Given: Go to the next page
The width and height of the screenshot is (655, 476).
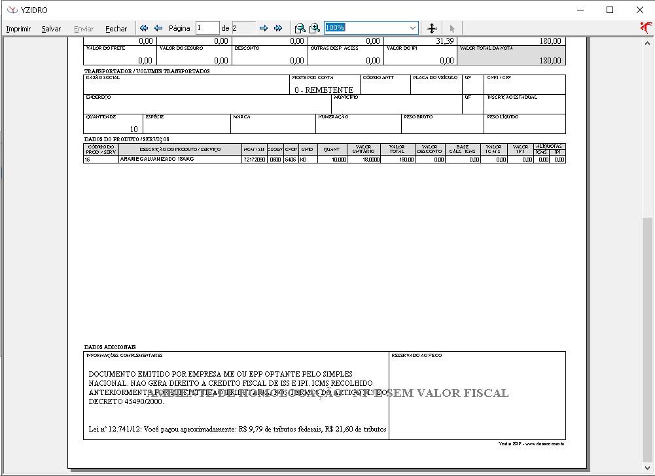Looking at the screenshot, I should [x=264, y=28].
